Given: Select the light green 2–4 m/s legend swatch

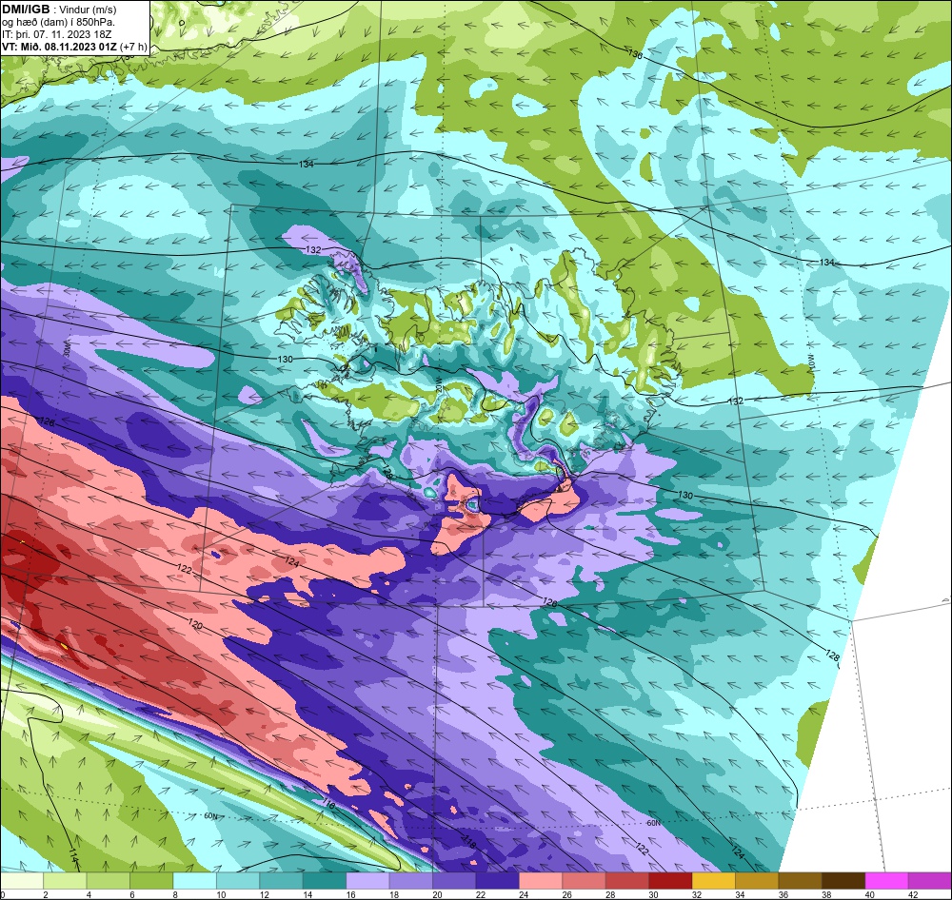Looking at the screenshot, I should [x=66, y=881].
